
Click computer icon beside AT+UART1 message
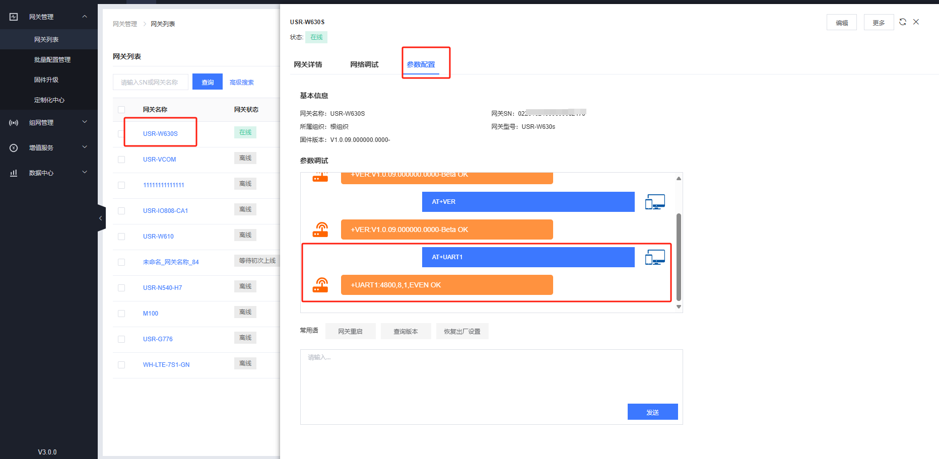click(655, 257)
